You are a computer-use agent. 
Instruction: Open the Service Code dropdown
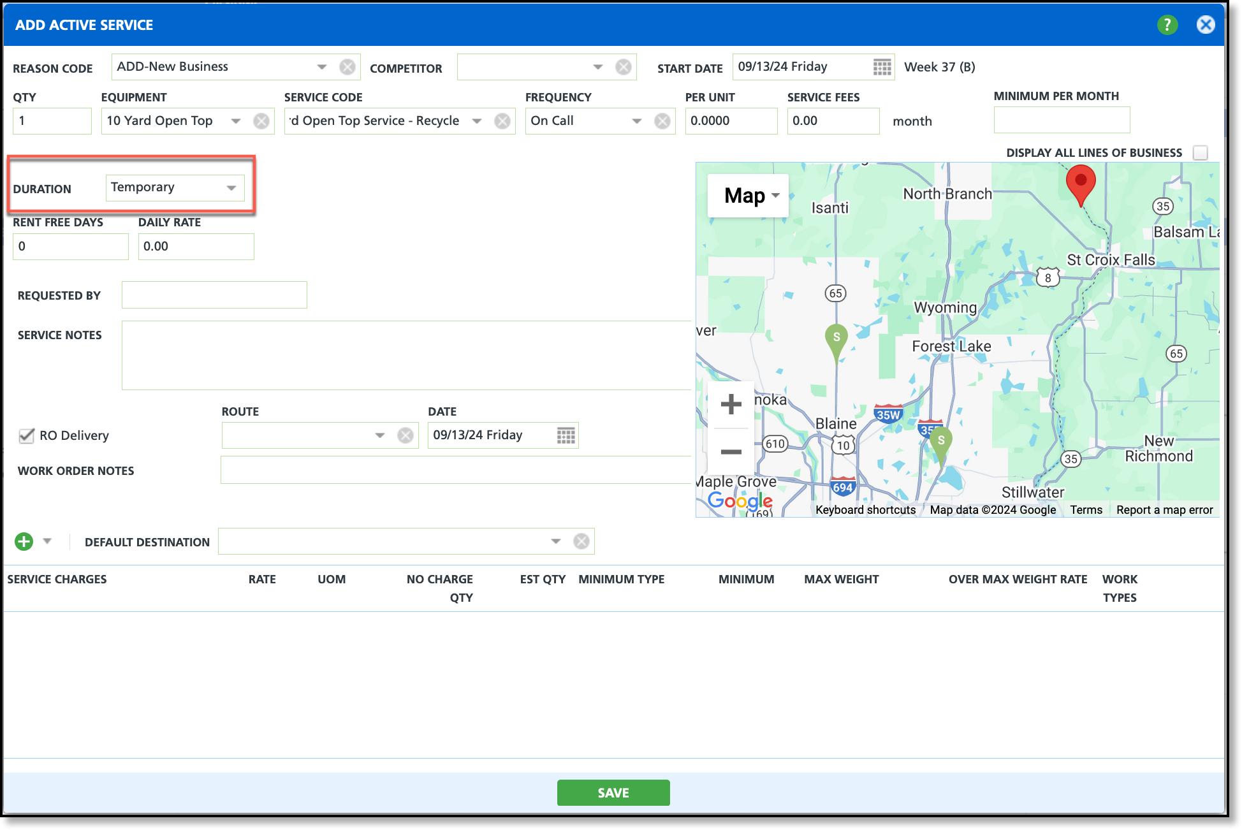pos(476,121)
